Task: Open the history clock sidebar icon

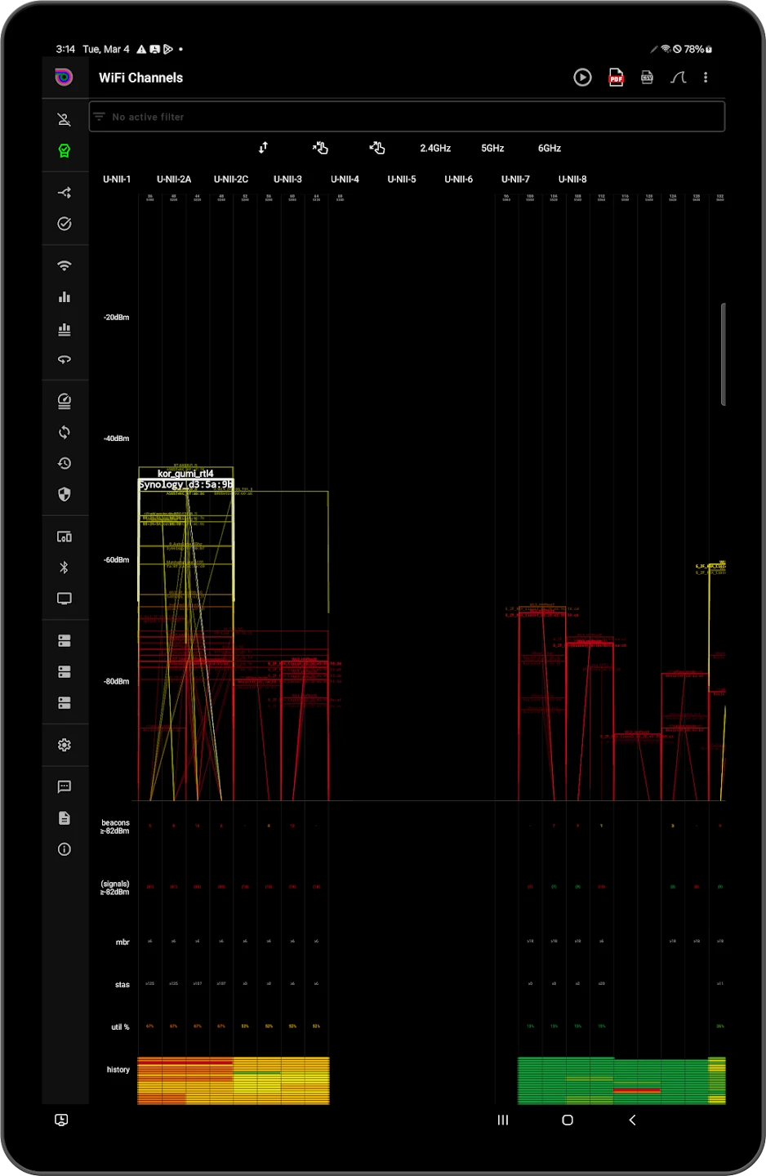Action: [x=65, y=463]
